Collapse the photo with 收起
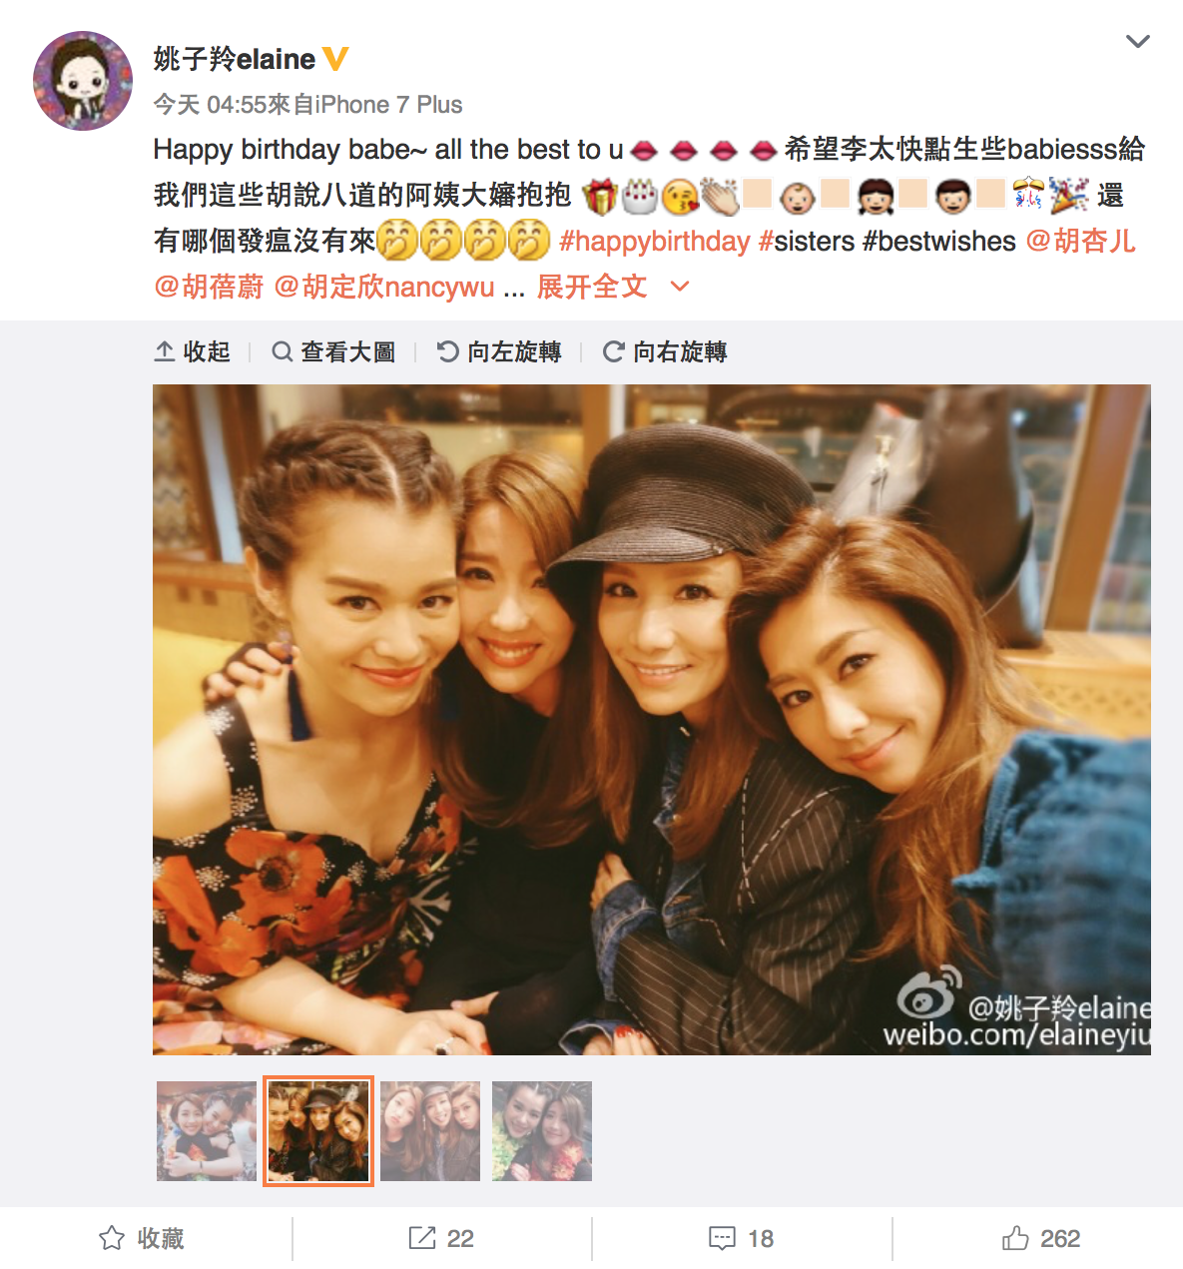The height and width of the screenshot is (1269, 1183). 193,351
